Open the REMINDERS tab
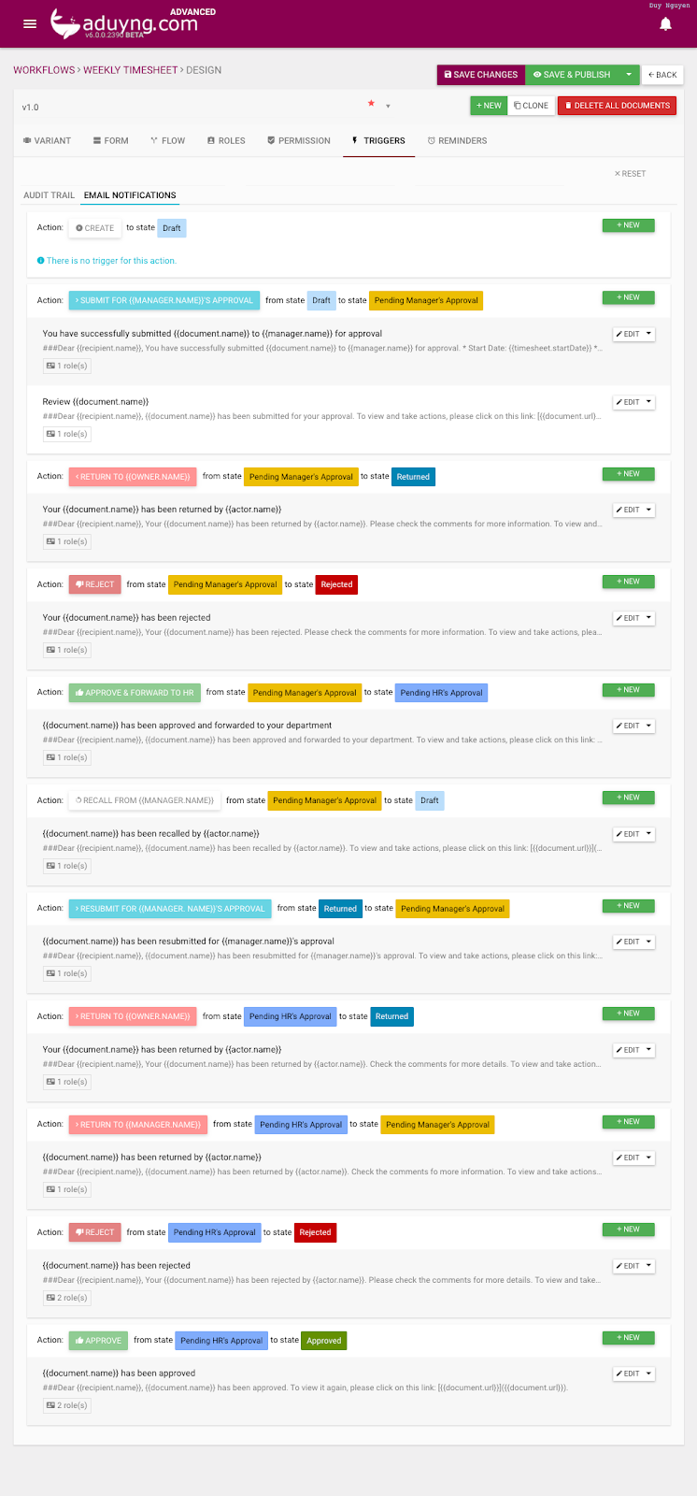 pos(457,140)
